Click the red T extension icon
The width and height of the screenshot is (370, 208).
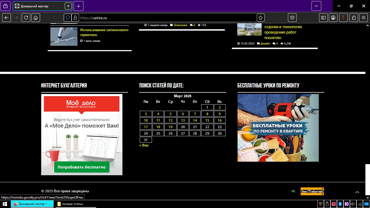pyautogui.click(x=343, y=18)
